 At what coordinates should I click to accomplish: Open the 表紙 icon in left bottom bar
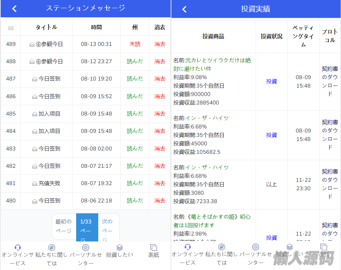[154, 247]
